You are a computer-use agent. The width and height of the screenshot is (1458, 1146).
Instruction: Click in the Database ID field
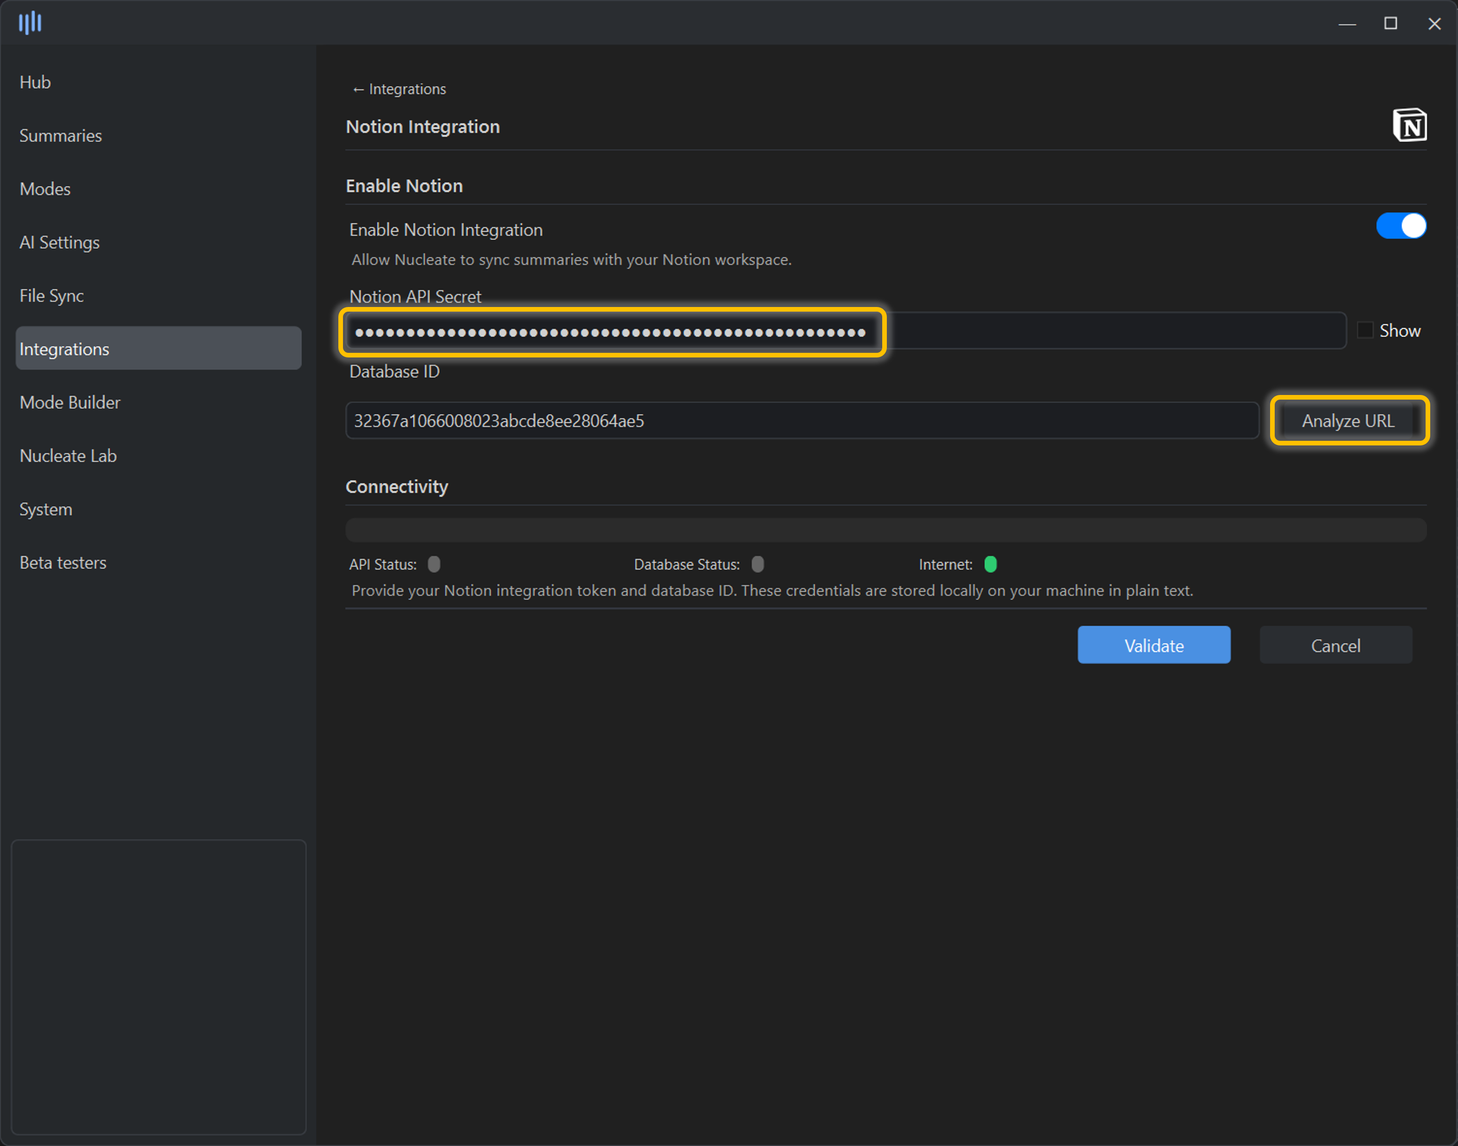(801, 421)
